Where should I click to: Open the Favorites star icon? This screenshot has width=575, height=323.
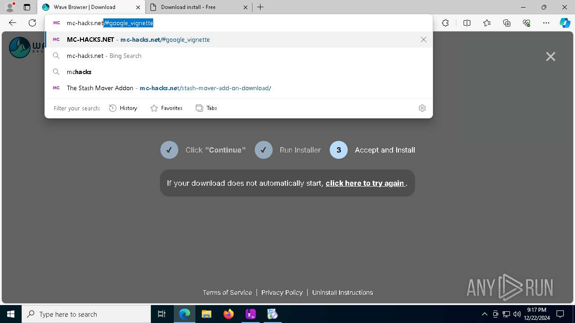(487, 23)
